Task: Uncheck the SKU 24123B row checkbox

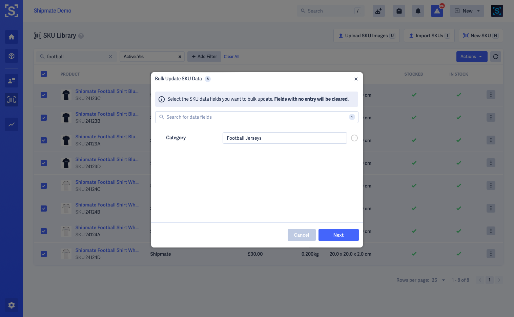Action: (x=44, y=118)
